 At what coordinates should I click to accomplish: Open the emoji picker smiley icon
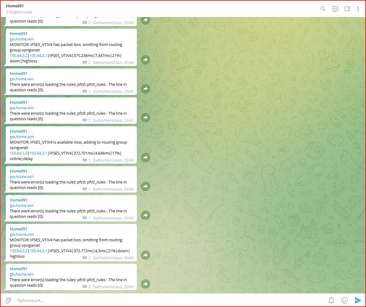(345, 300)
